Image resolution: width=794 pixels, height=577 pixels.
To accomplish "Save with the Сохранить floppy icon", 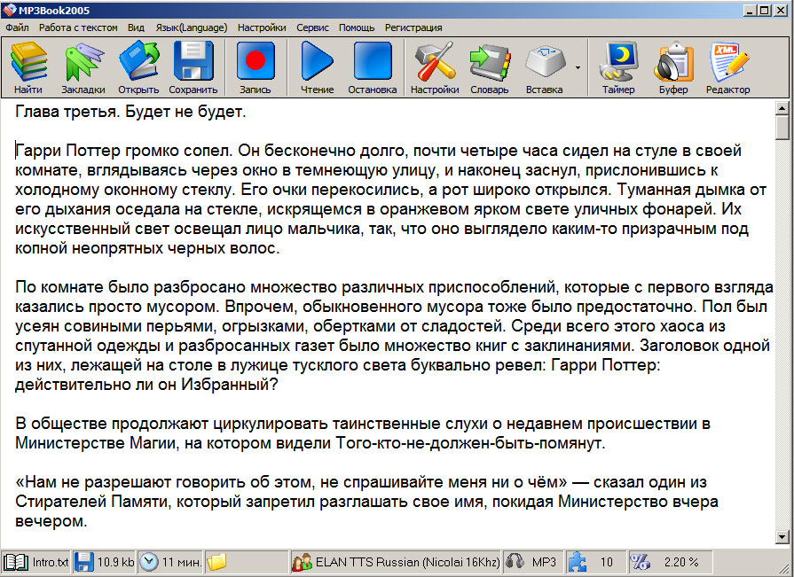I will tap(193, 67).
